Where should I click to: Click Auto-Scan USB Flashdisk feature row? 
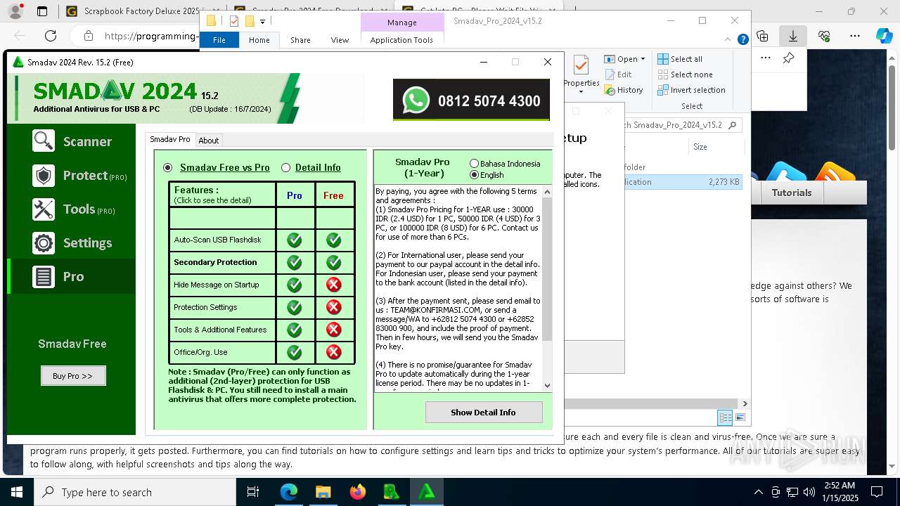pyautogui.click(x=222, y=240)
